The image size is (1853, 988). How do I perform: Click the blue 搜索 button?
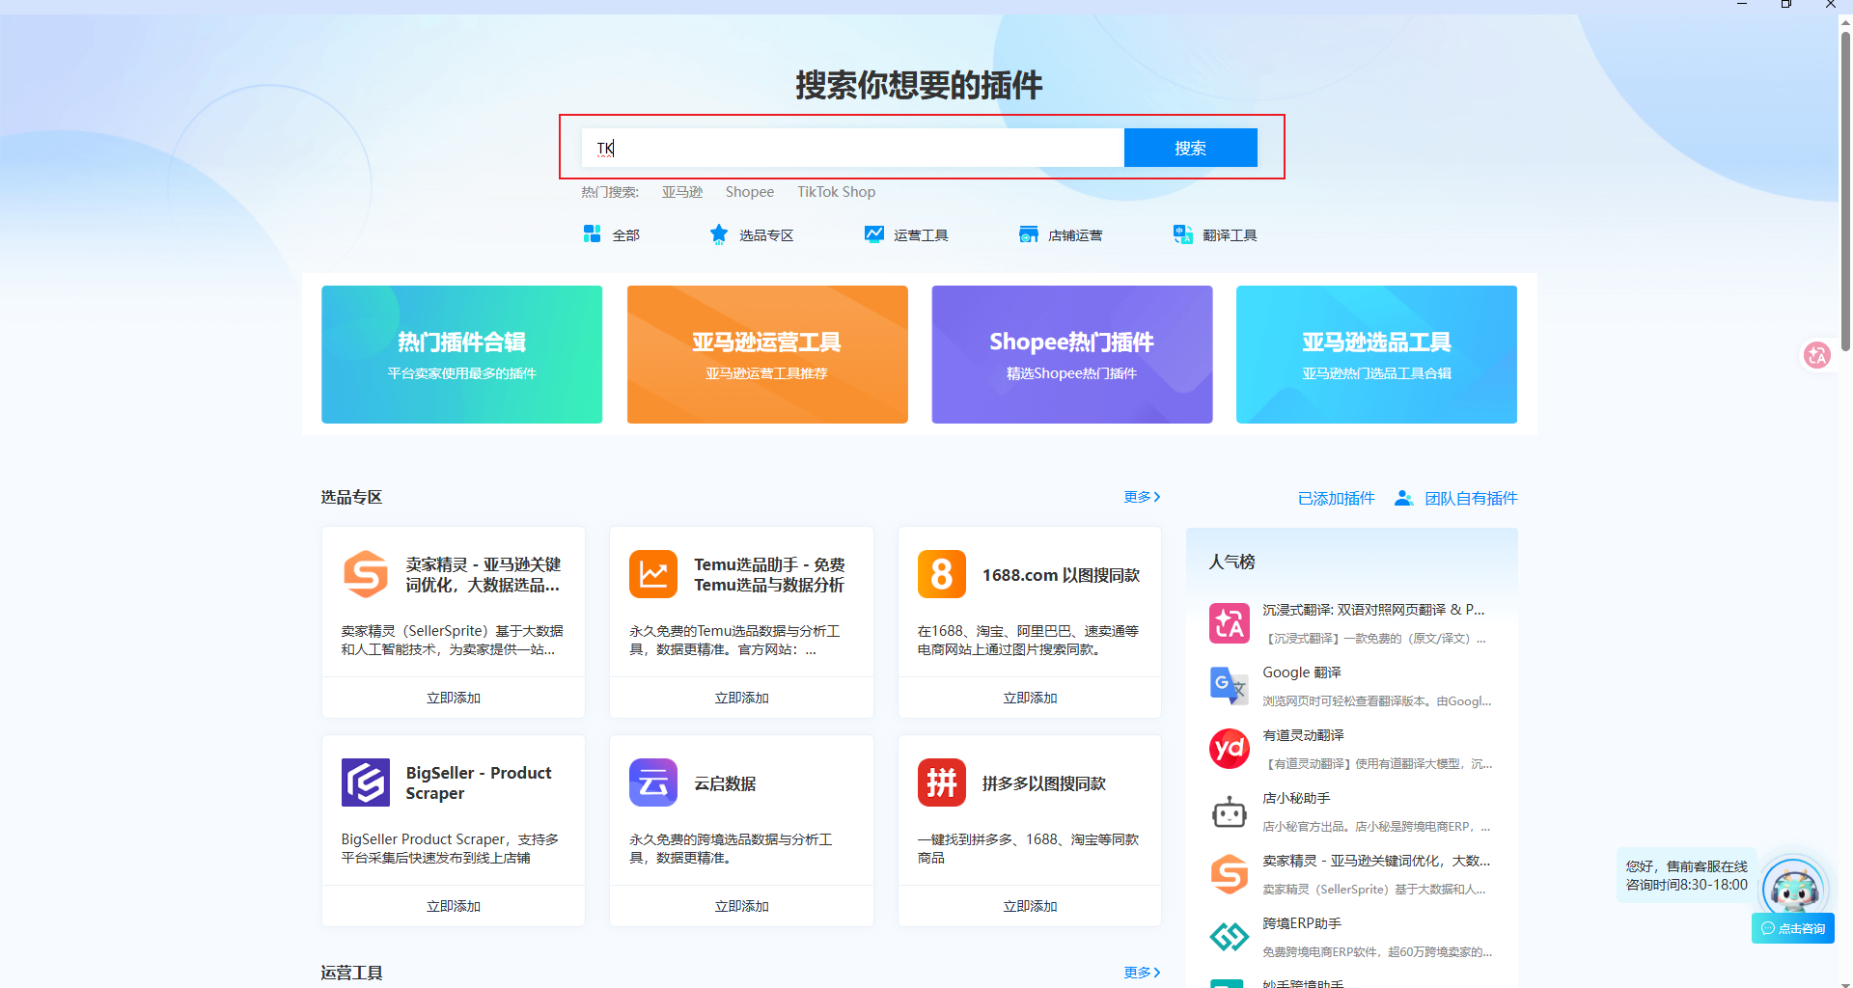pos(1191,148)
